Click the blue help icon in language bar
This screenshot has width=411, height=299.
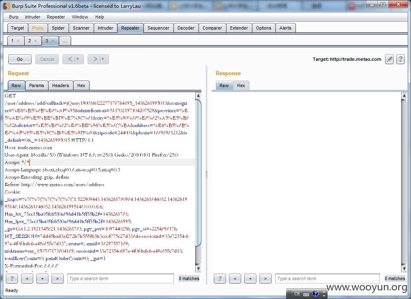[315, 294]
